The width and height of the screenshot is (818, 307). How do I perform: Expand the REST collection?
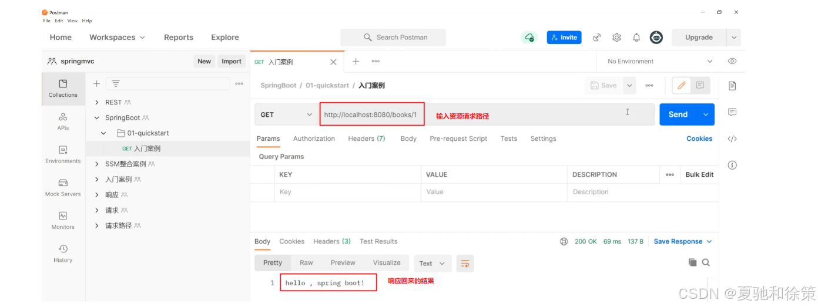pyautogui.click(x=97, y=102)
